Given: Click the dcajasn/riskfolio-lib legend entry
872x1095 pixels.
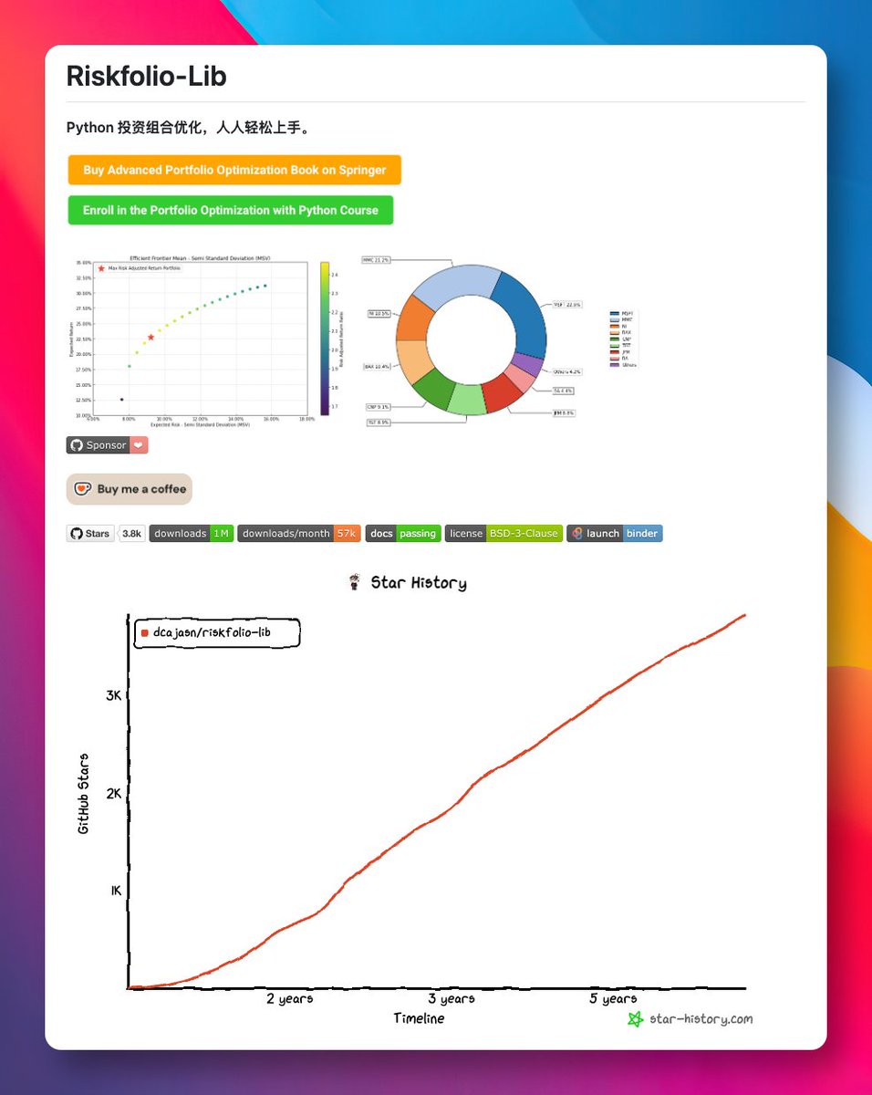Looking at the screenshot, I should point(217,631).
